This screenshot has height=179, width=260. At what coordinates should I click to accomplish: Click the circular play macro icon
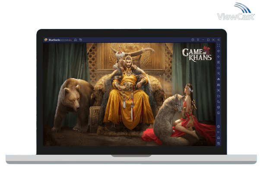[x=219, y=74]
